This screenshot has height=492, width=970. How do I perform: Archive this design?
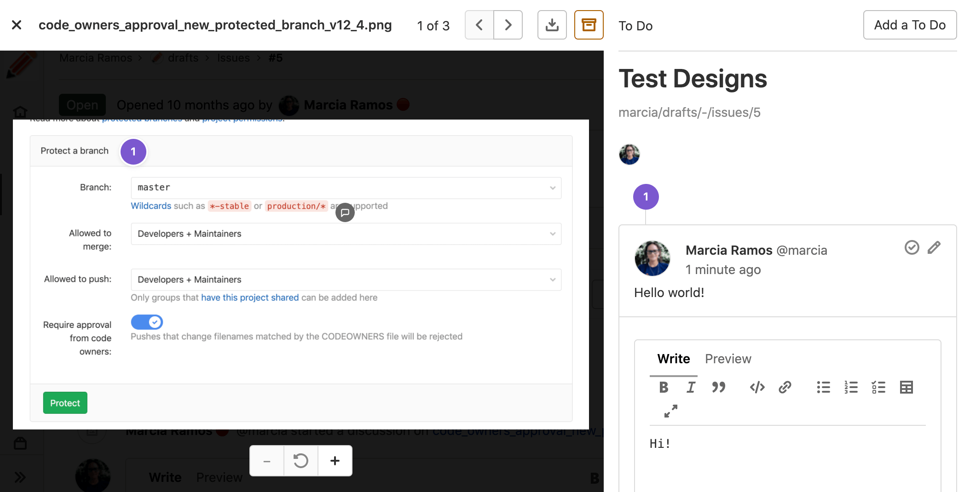[589, 25]
